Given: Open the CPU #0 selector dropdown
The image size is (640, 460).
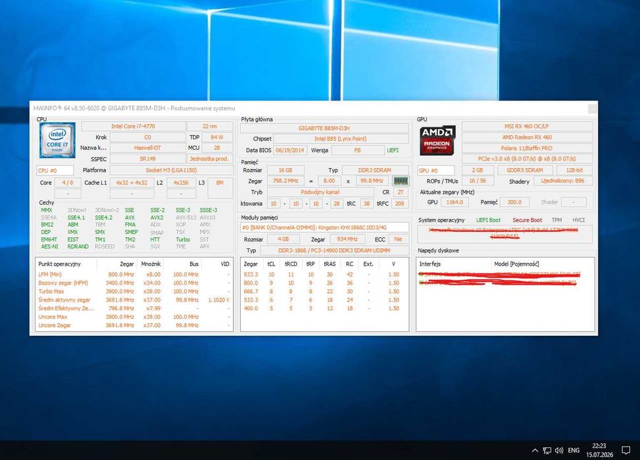Looking at the screenshot, I should (x=55, y=170).
